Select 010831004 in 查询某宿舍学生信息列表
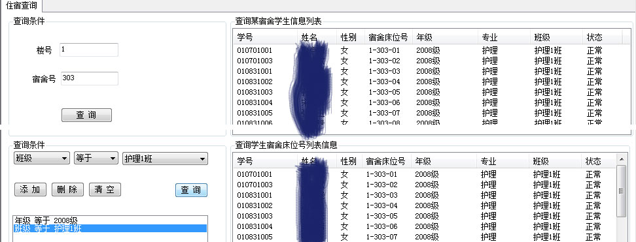Image resolution: width=636 pixels, height=242 pixels. tap(255, 102)
